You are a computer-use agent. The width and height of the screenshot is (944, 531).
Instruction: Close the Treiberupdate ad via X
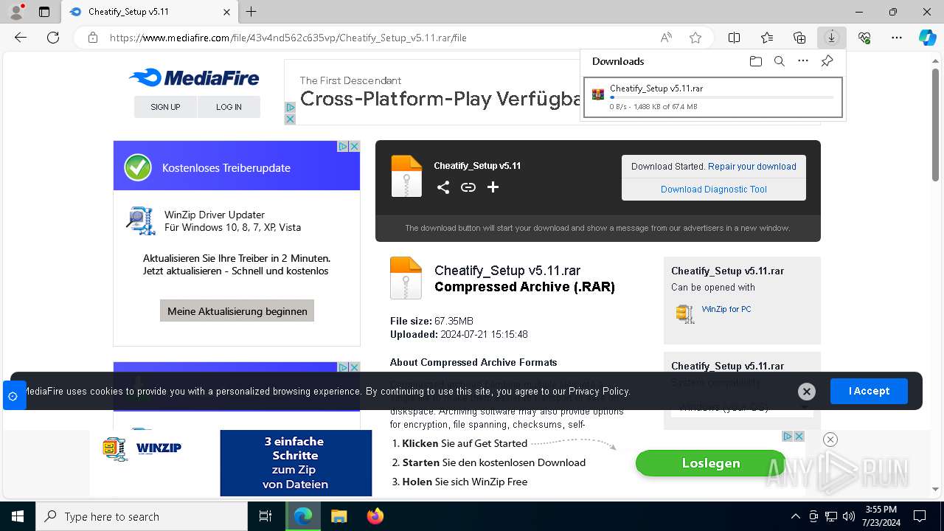point(354,147)
